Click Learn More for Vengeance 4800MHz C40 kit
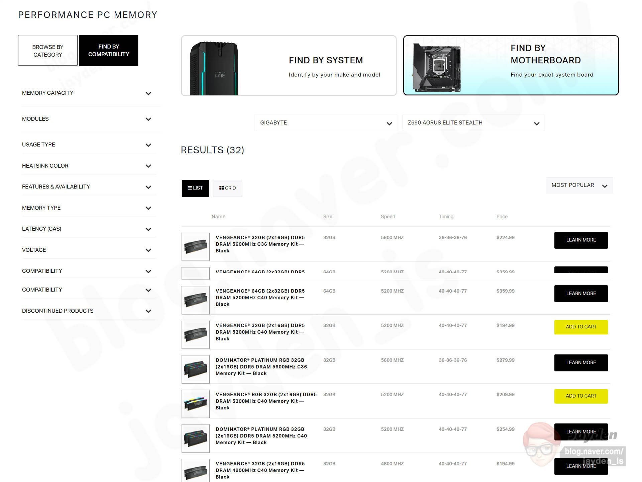642x482 pixels. pos(581,466)
